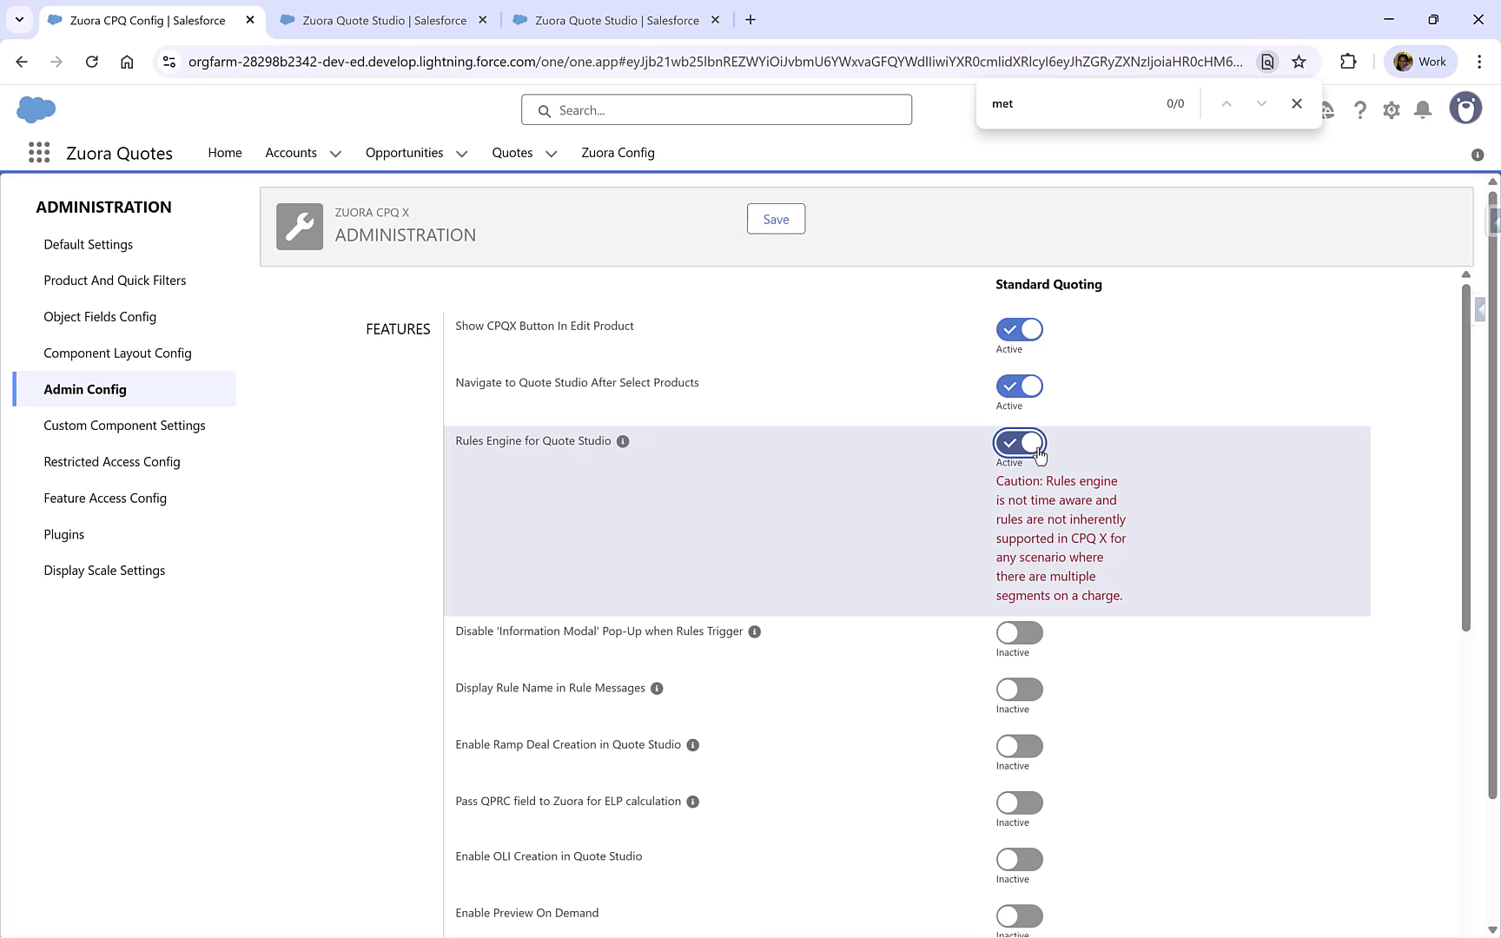
Task: Click the Save button
Action: 775,219
